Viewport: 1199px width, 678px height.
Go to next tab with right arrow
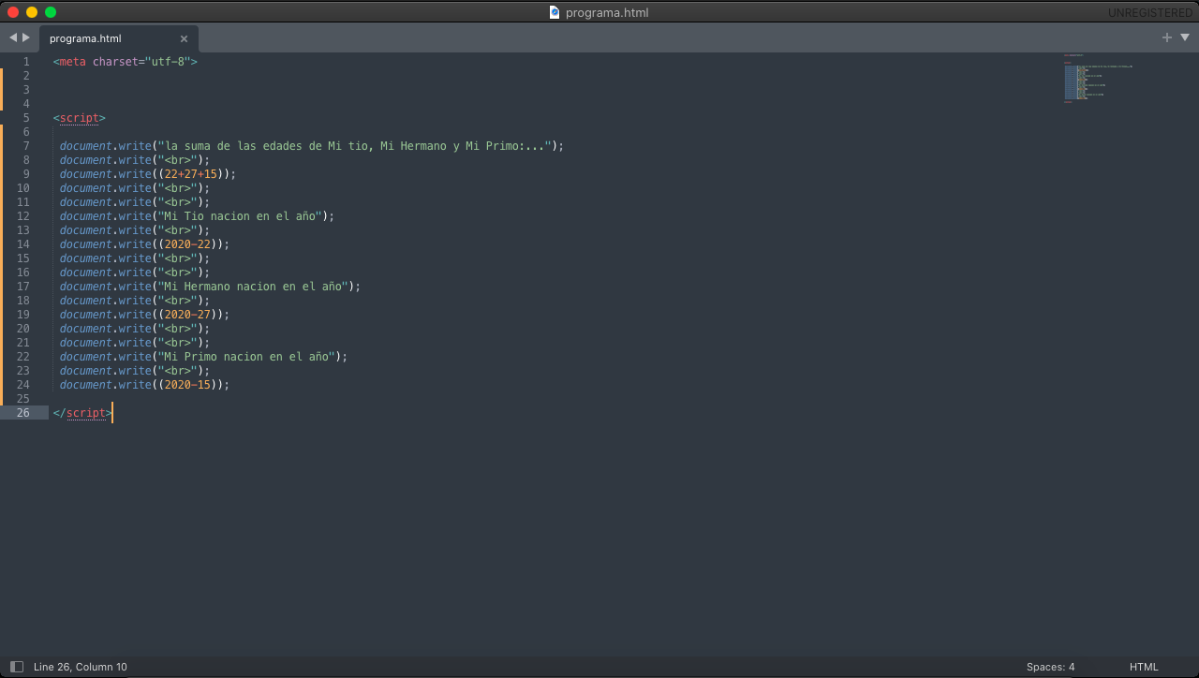[x=26, y=37]
